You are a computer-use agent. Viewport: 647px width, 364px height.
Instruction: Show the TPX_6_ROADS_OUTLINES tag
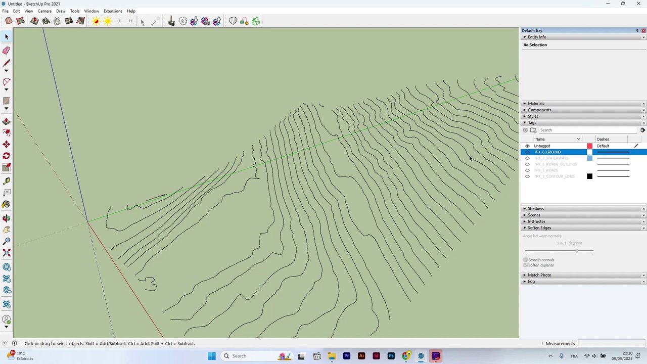(x=527, y=164)
